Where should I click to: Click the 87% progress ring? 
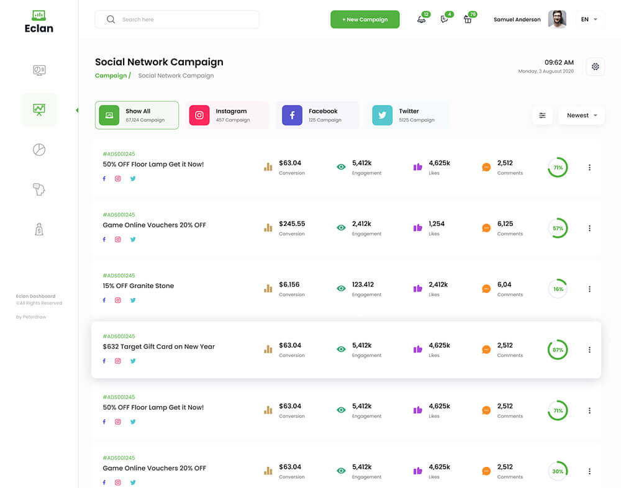[558, 350]
